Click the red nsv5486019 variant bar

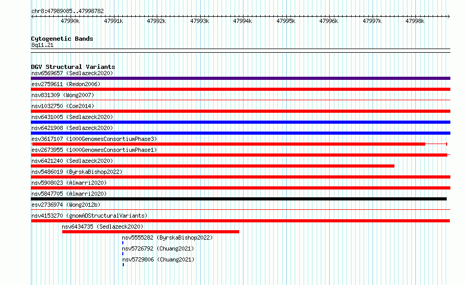point(240,177)
